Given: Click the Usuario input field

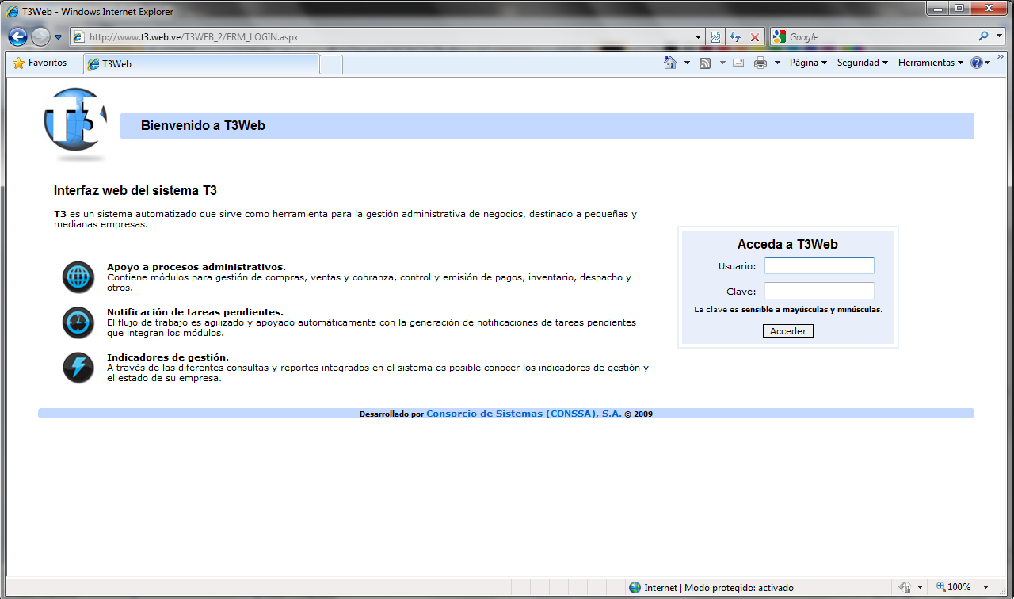Looking at the screenshot, I should pos(819,265).
